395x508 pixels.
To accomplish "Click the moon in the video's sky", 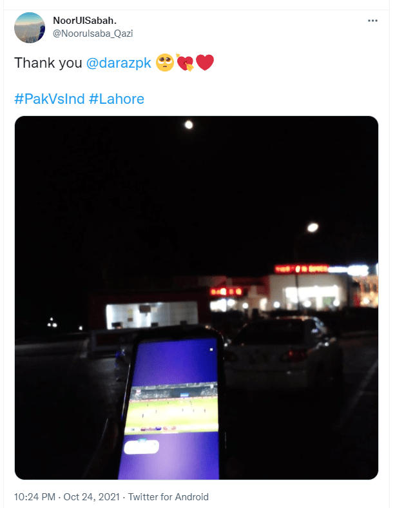I will click(189, 124).
